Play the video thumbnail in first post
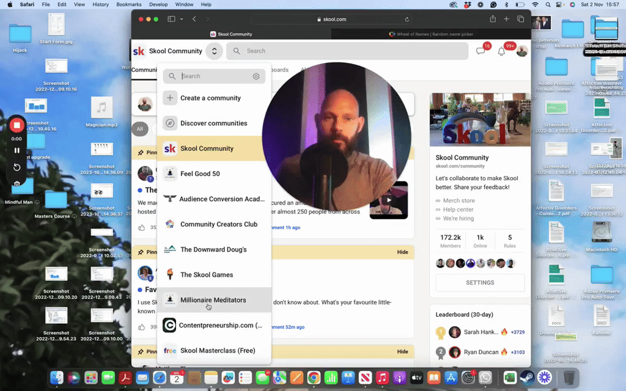Screen dimensions: 626x391 tap(388, 200)
